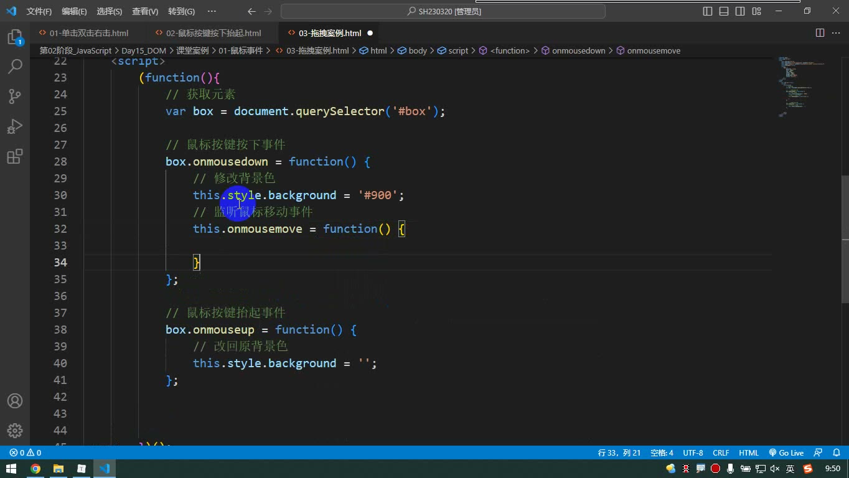Open the 编辑(E) menu

point(75,11)
